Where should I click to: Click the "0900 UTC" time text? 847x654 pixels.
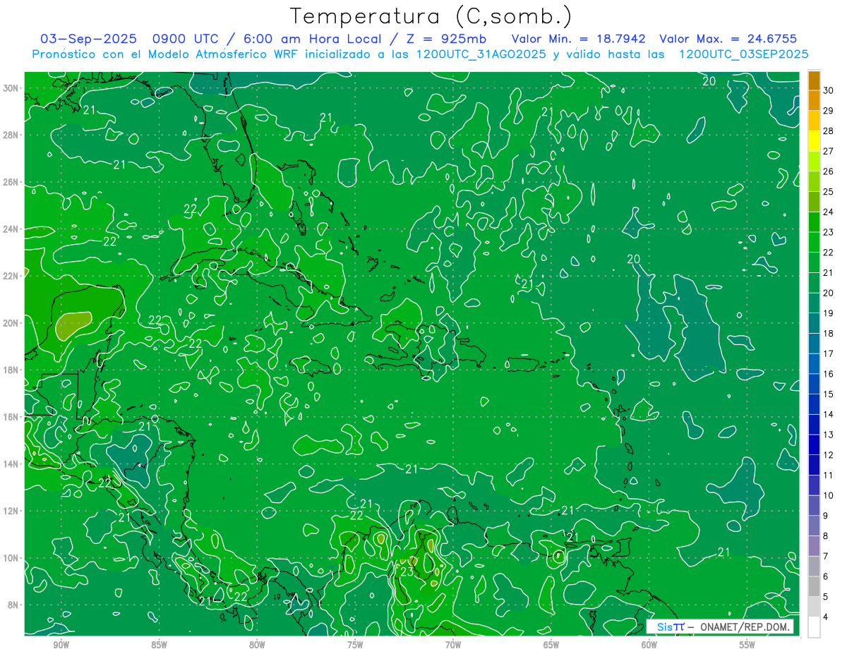point(186,39)
